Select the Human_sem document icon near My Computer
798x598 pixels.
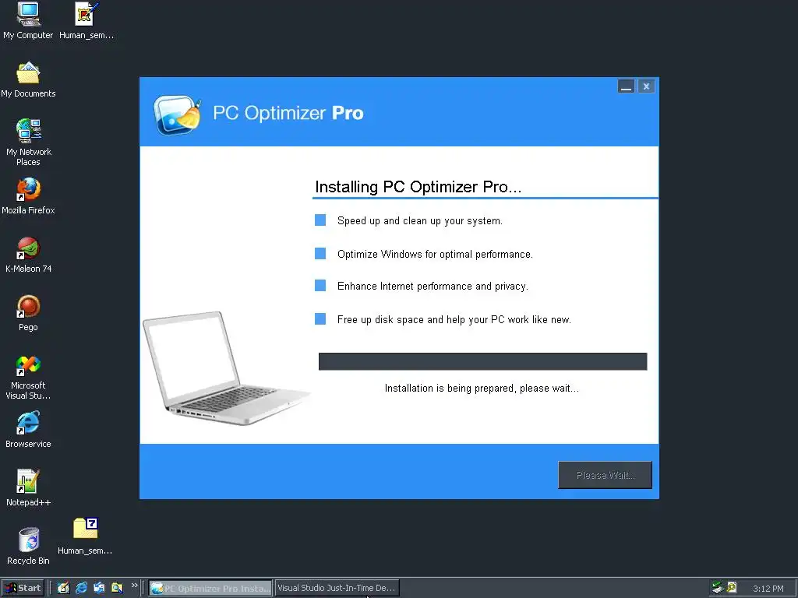tap(86, 20)
